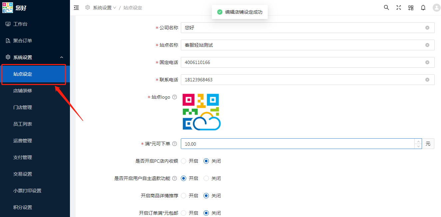Open 聚合订单 from the sidebar
The image size is (441, 217).
click(23, 41)
